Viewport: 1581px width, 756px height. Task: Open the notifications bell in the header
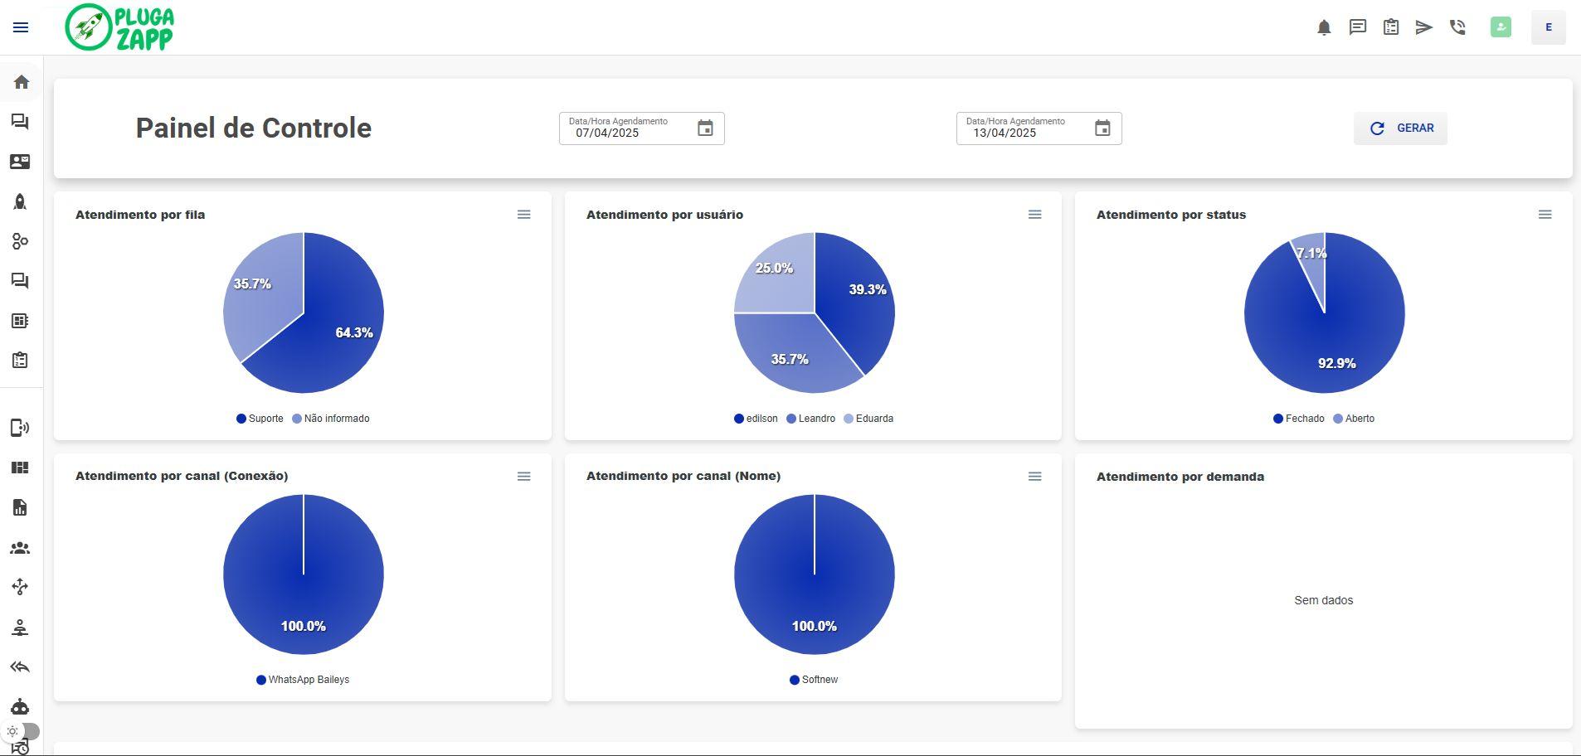pos(1324,27)
